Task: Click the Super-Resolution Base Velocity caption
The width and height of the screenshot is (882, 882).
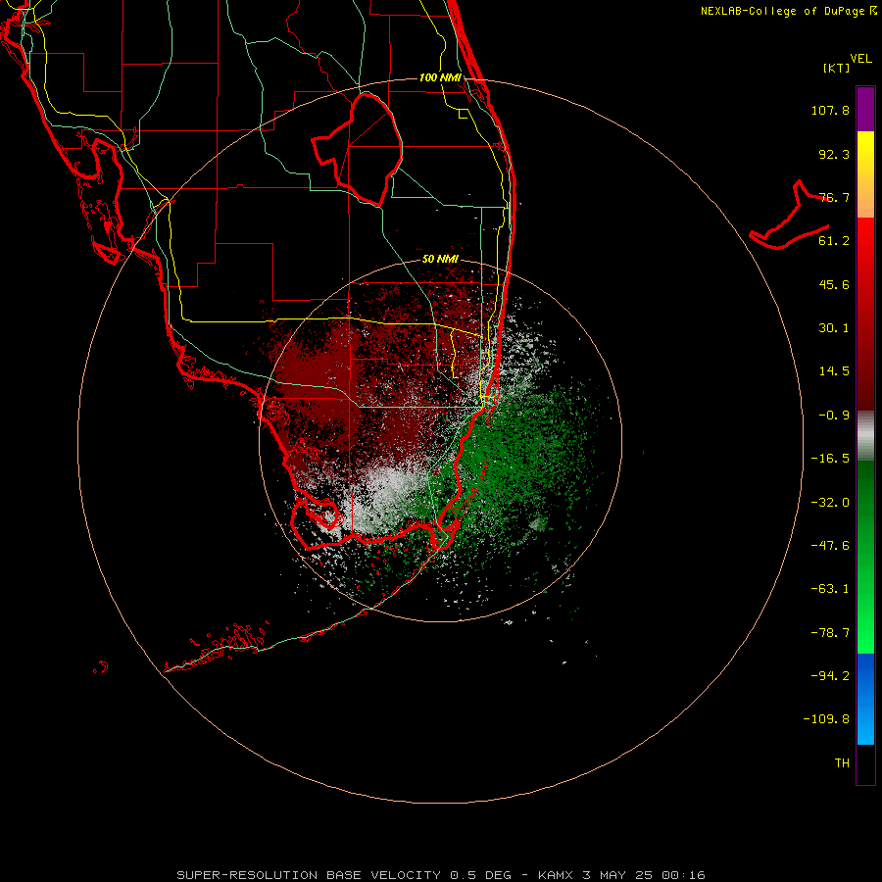Action: [440, 875]
